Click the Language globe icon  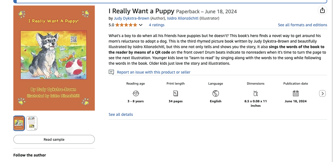[216, 93]
